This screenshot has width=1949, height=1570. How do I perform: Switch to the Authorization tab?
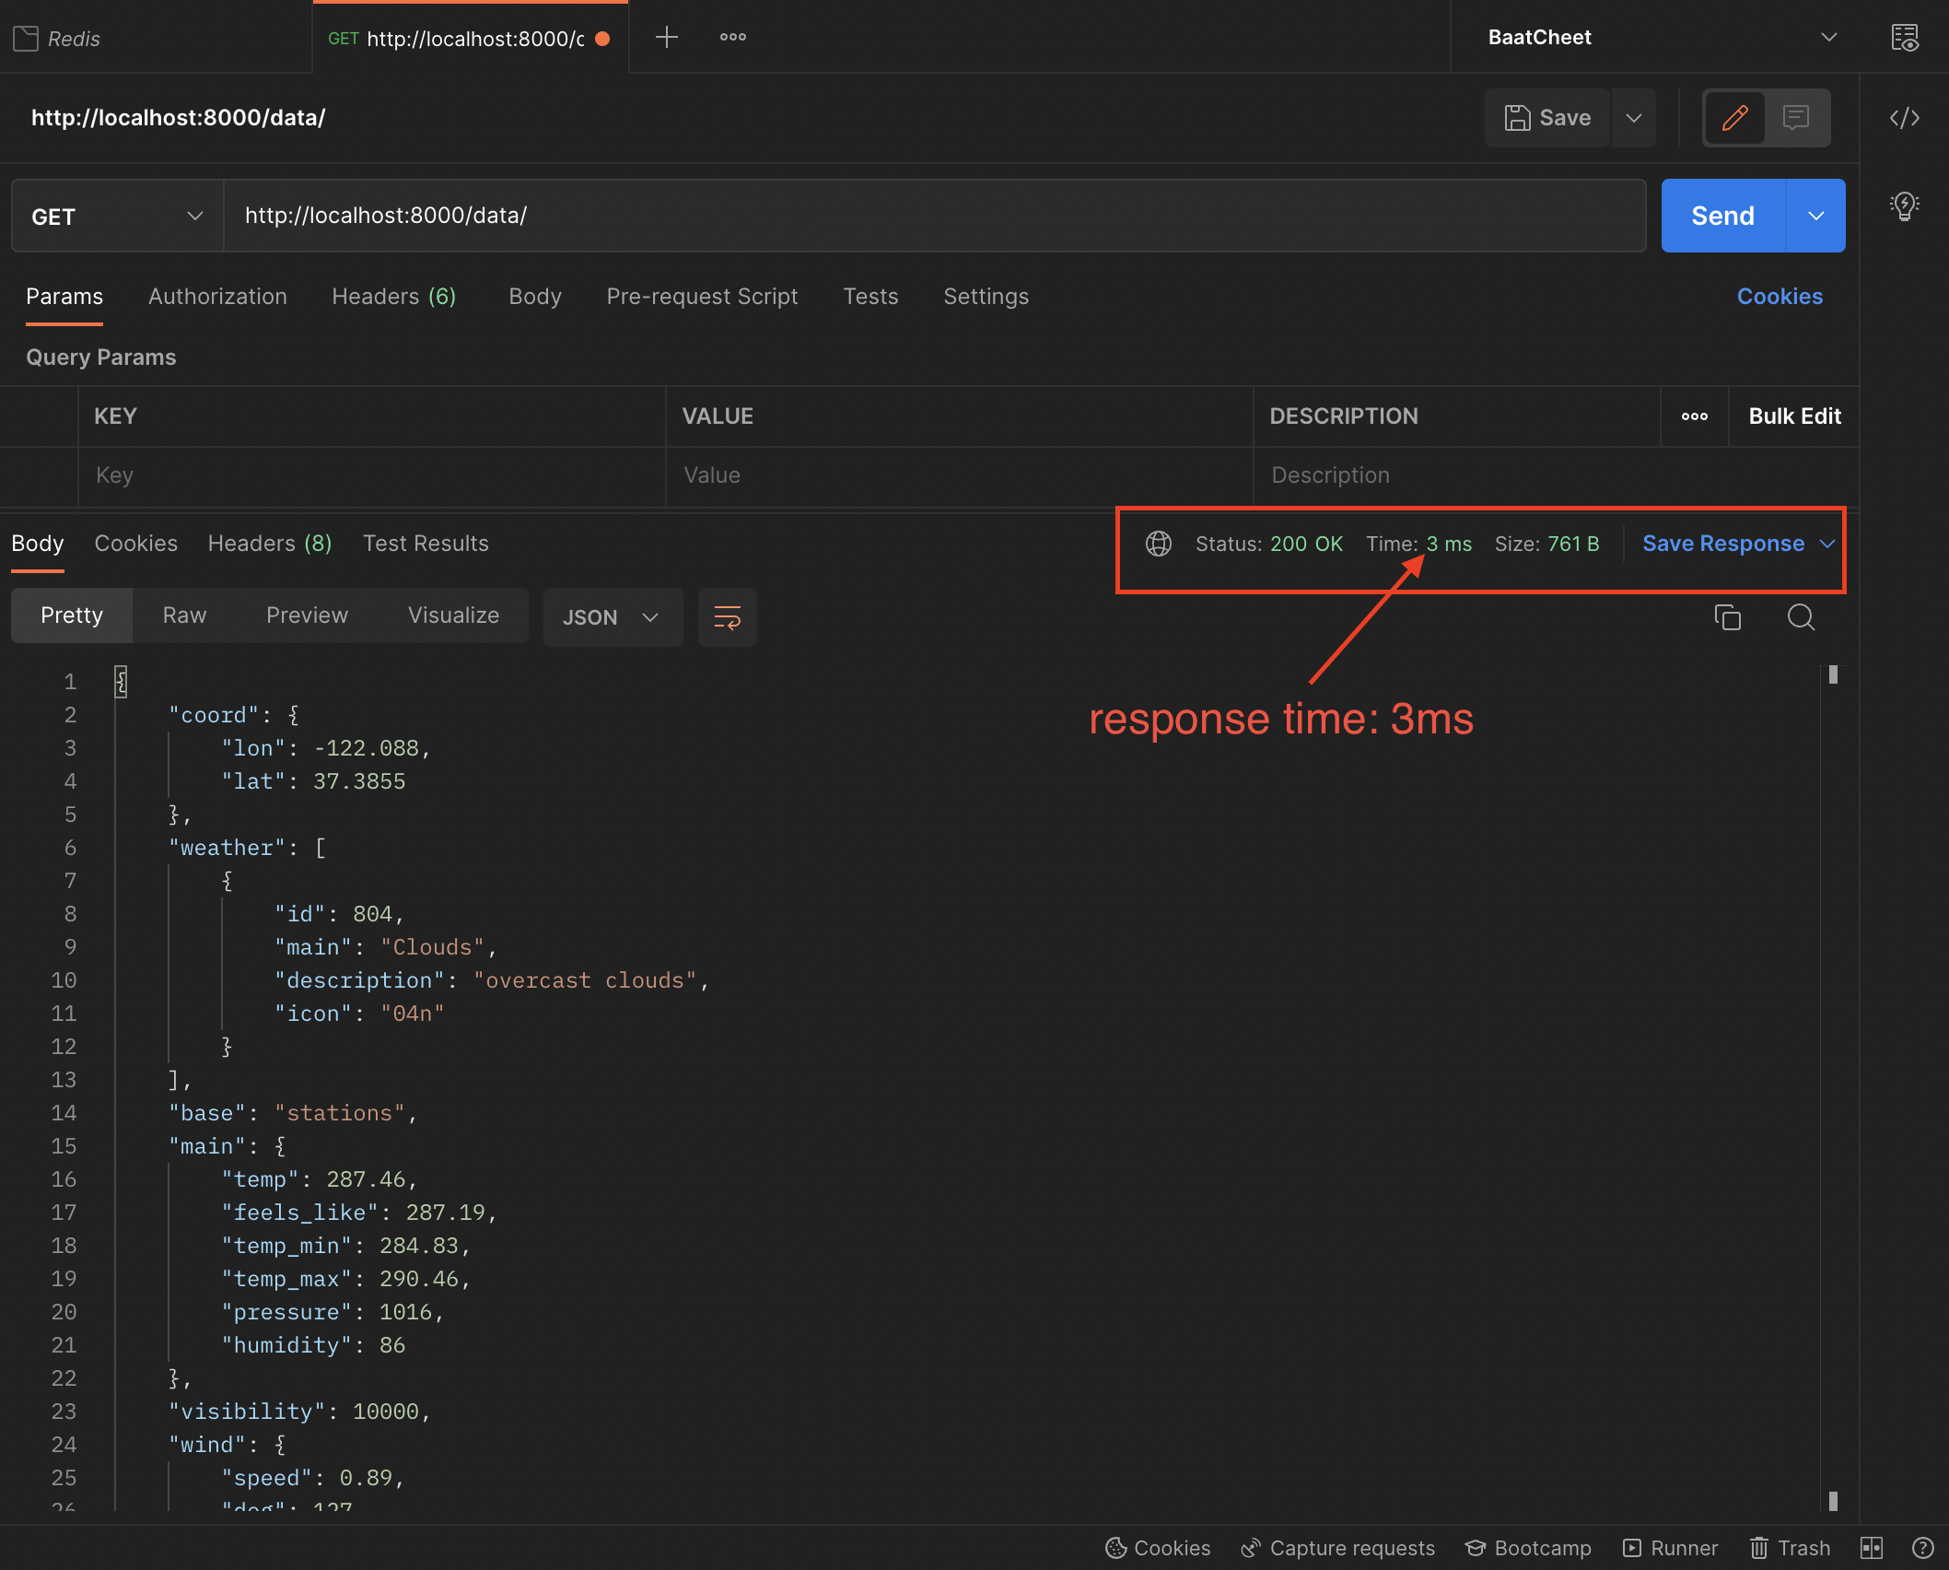pos(217,297)
